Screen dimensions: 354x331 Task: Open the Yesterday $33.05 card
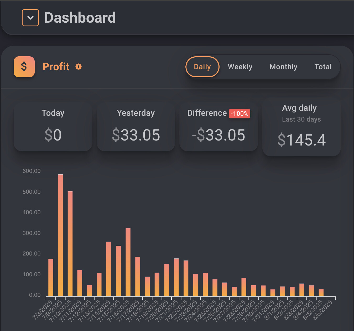point(136,127)
